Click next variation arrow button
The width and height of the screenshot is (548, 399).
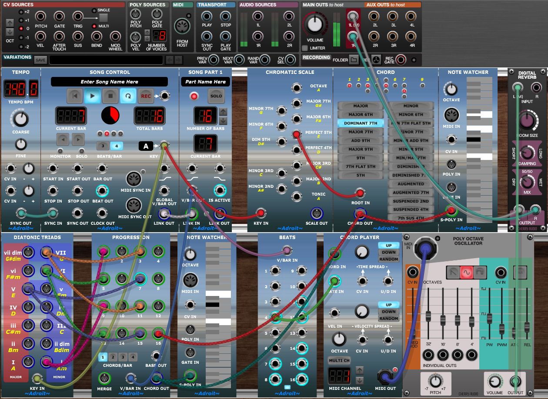pos(179,60)
